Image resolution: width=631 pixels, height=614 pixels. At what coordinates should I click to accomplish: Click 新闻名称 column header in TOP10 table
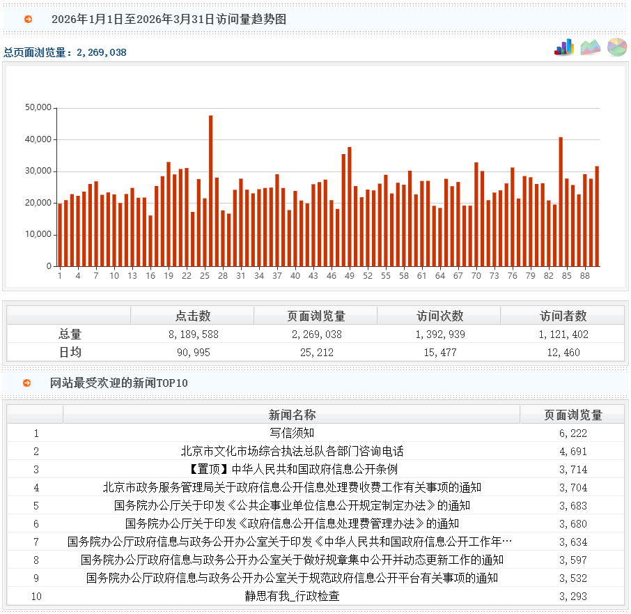(292, 415)
